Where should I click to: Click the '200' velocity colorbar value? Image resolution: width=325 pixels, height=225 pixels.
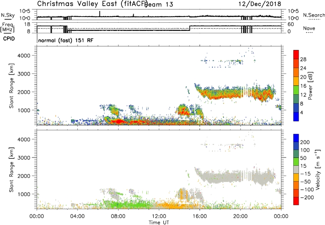tap(305, 142)
